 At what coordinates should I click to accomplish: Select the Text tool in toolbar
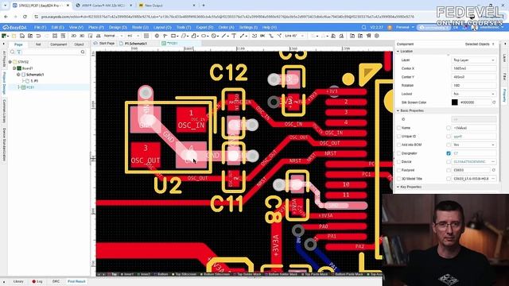pos(234,36)
